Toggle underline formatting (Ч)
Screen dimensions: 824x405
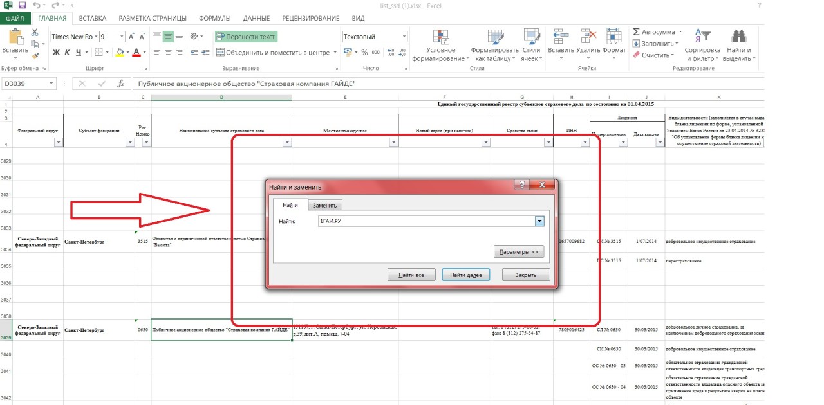click(x=78, y=53)
